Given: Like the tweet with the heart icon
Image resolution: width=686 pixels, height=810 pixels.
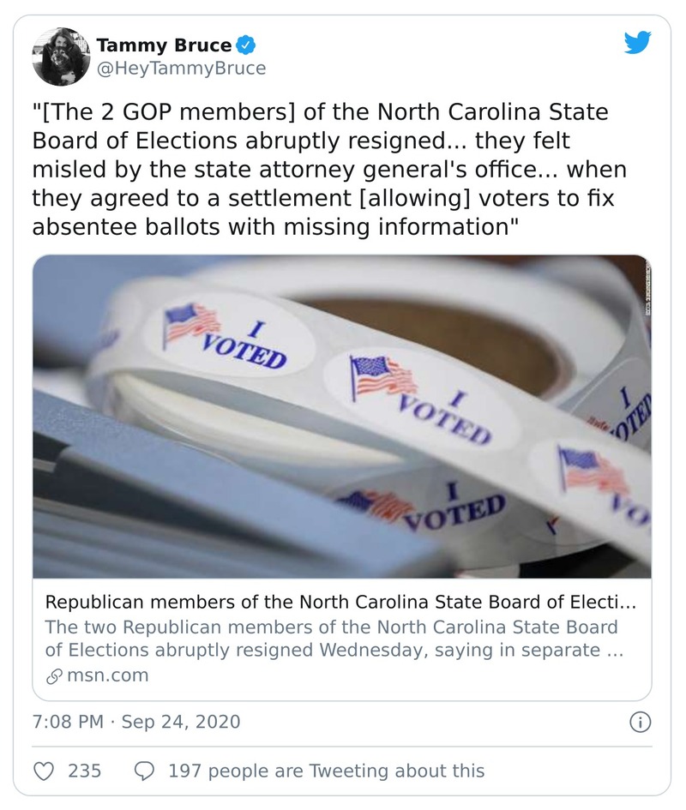Looking at the screenshot, I should click(44, 771).
